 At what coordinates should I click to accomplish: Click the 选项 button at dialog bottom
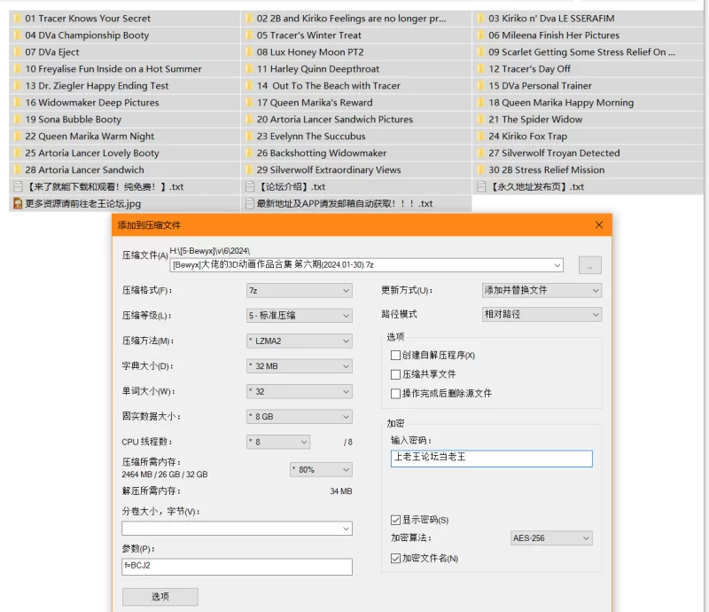pyautogui.click(x=160, y=597)
